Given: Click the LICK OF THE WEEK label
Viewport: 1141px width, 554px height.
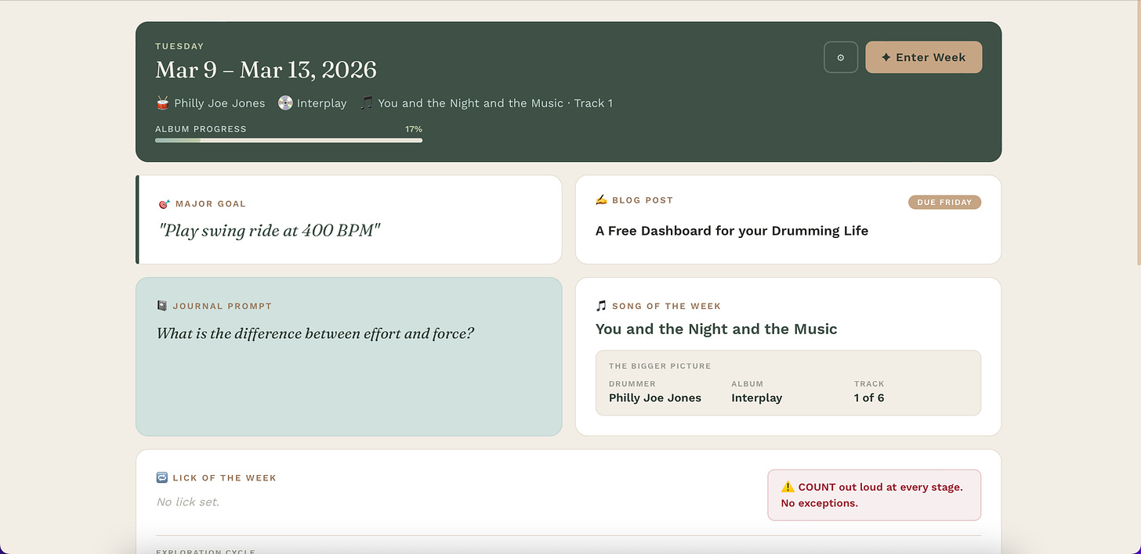Looking at the screenshot, I should click(x=225, y=477).
